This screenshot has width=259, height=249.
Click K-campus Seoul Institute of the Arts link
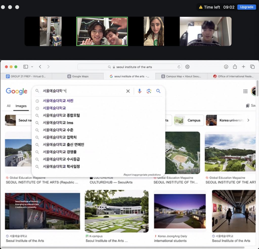(x=106, y=241)
